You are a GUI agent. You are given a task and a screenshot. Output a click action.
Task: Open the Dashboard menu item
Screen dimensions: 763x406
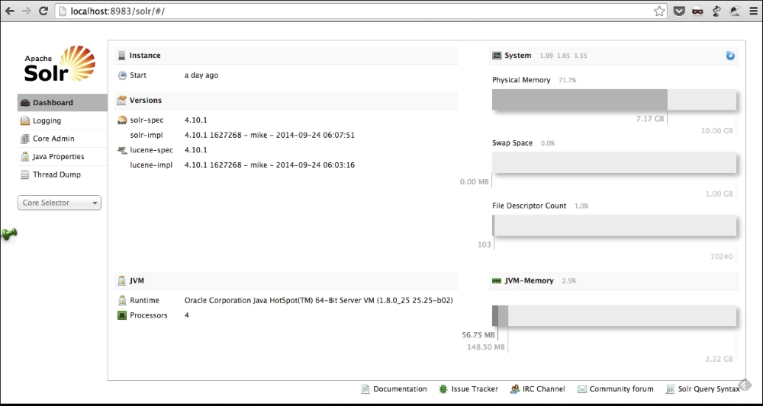(63, 103)
